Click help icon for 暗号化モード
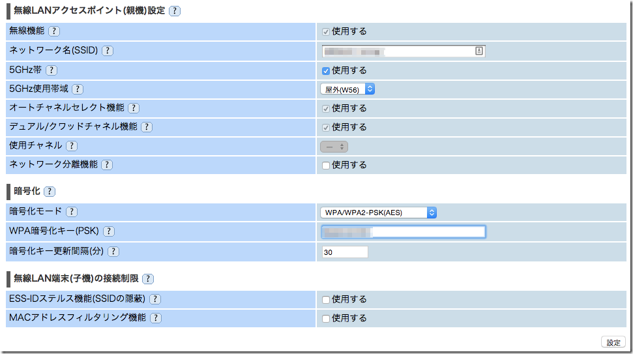The width and height of the screenshot is (633, 354). (x=72, y=212)
